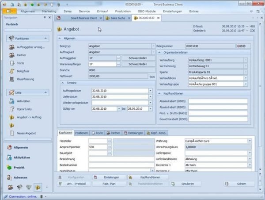Open the Einkauf menu
The image size is (265, 200).
point(102,11)
